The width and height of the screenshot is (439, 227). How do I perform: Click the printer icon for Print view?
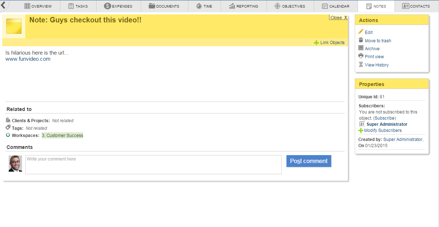(361, 56)
